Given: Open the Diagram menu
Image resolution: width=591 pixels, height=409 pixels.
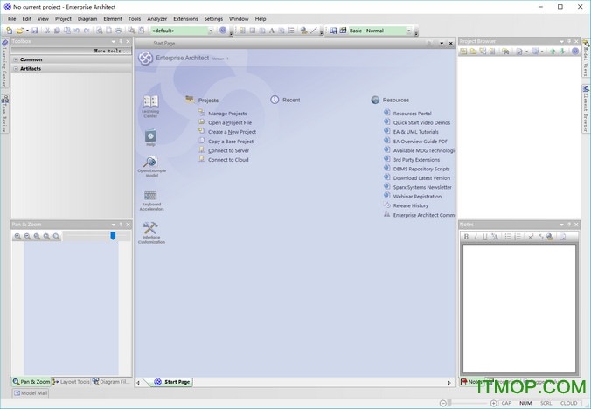Looking at the screenshot, I should click(x=87, y=19).
